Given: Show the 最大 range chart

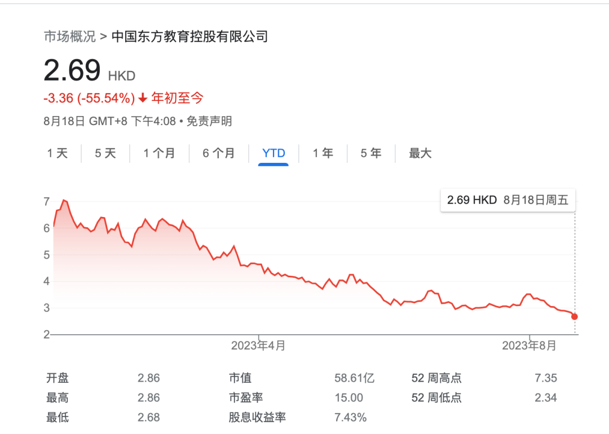Looking at the screenshot, I should pos(420,153).
